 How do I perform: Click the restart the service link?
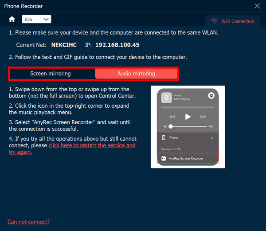(92, 145)
